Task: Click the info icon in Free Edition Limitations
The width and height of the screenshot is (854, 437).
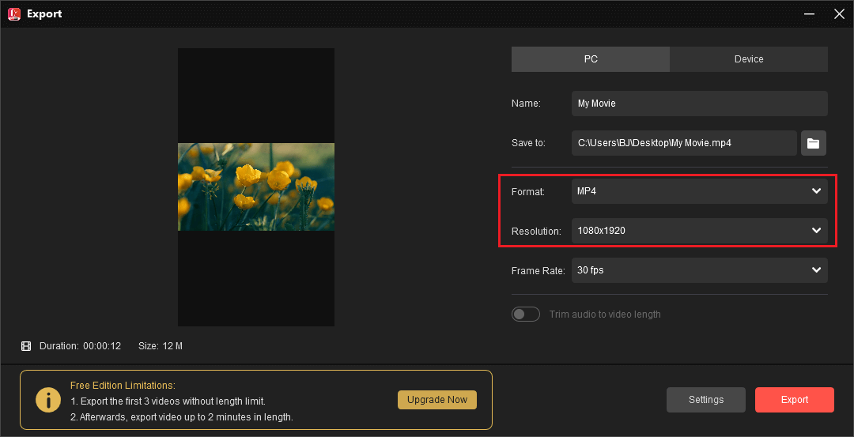Action: pos(48,400)
